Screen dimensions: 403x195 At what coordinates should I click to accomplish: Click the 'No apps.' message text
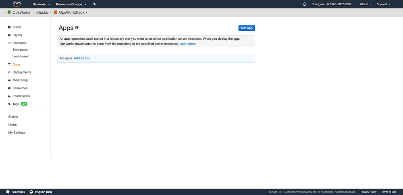[66, 58]
